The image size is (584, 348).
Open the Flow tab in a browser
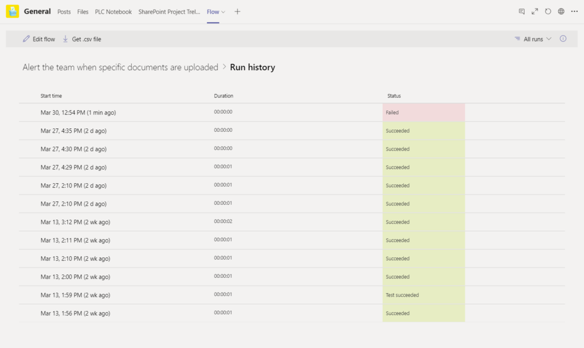pos(561,11)
